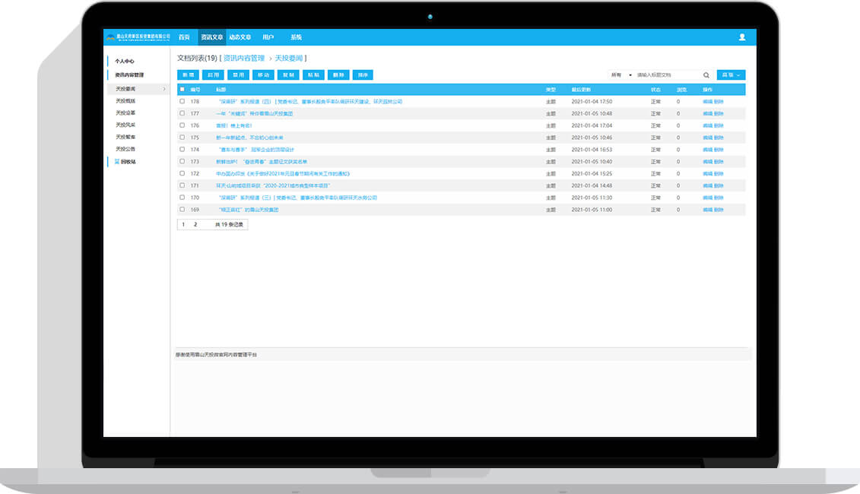Expand the 天投要闻 sidebar chevron
860x494 pixels.
pyautogui.click(x=164, y=90)
